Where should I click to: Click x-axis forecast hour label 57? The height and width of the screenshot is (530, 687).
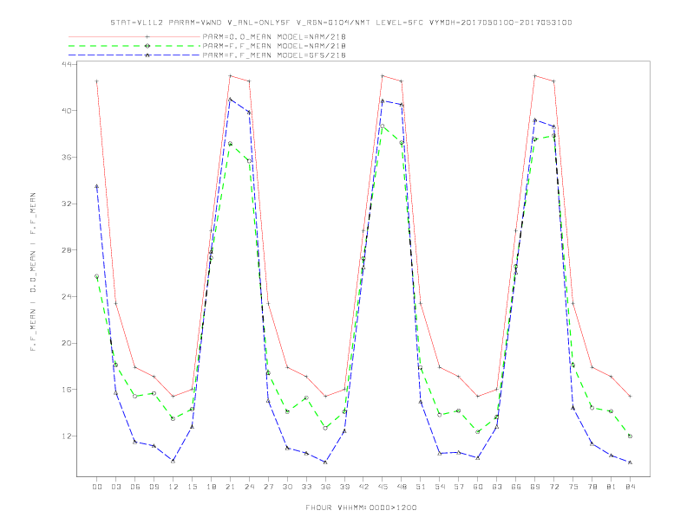pos(459,487)
